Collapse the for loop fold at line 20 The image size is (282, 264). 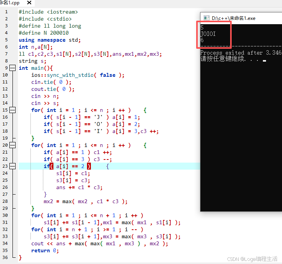12,145
